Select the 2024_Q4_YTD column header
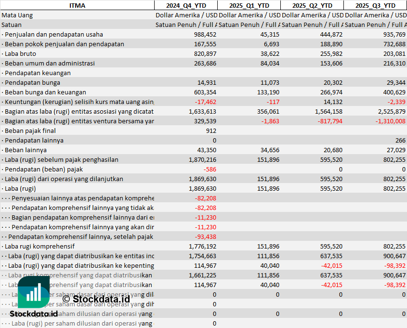Image resolution: width=407 pixels, height=328 pixels. tap(186, 5)
